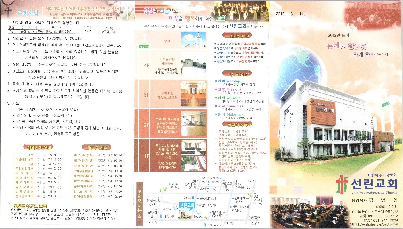Click news item 7 교회 대 청소
The image size is (403, 229).
pos(52,84)
